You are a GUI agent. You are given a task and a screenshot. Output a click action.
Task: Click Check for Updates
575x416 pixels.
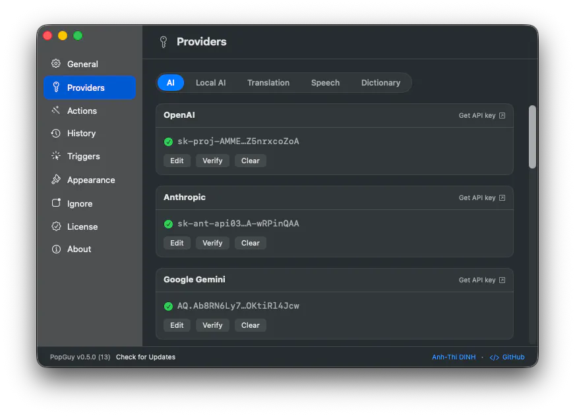146,357
